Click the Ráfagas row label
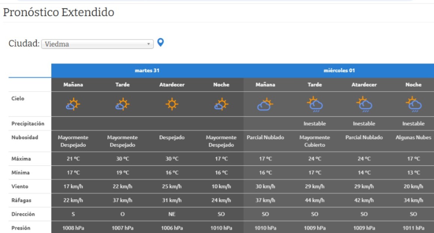434x233 pixels. coord(21,200)
